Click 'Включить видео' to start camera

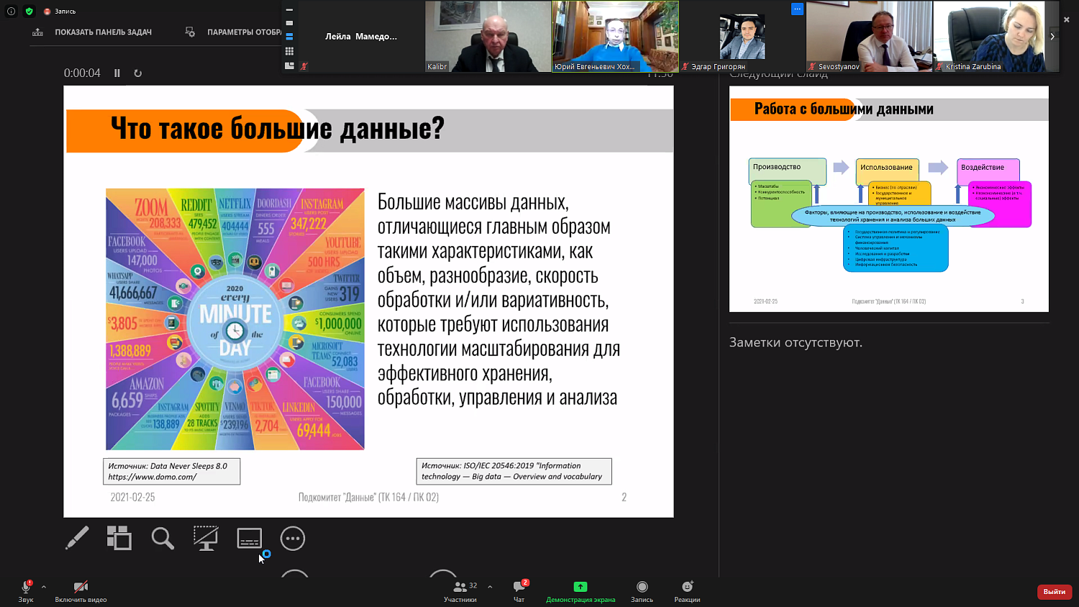pos(81,591)
